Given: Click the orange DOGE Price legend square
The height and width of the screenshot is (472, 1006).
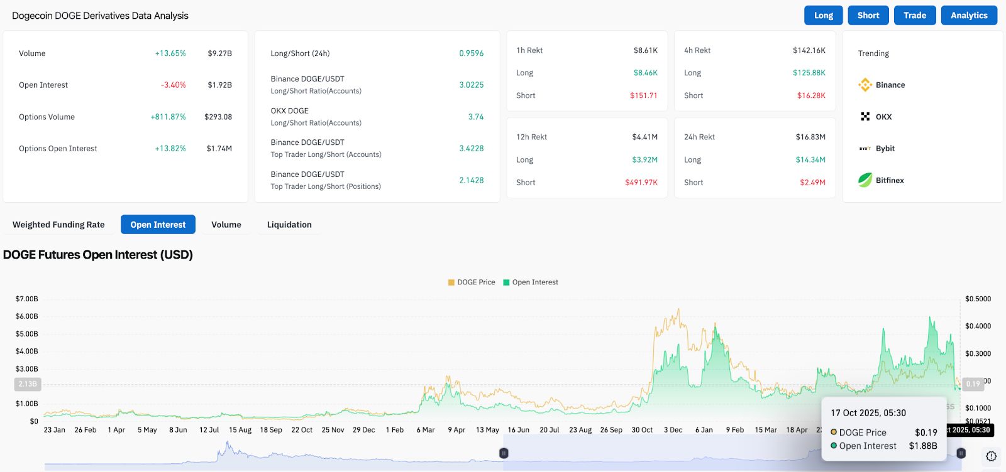Looking at the screenshot, I should 451,282.
